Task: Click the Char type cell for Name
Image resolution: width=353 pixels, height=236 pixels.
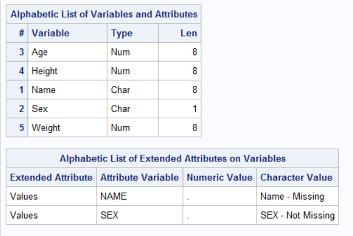Action: tap(120, 90)
